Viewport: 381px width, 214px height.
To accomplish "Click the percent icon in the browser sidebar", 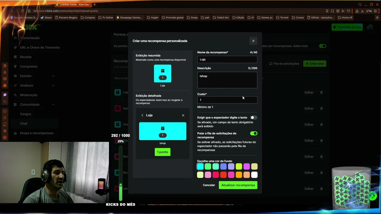I will tap(5, 102).
